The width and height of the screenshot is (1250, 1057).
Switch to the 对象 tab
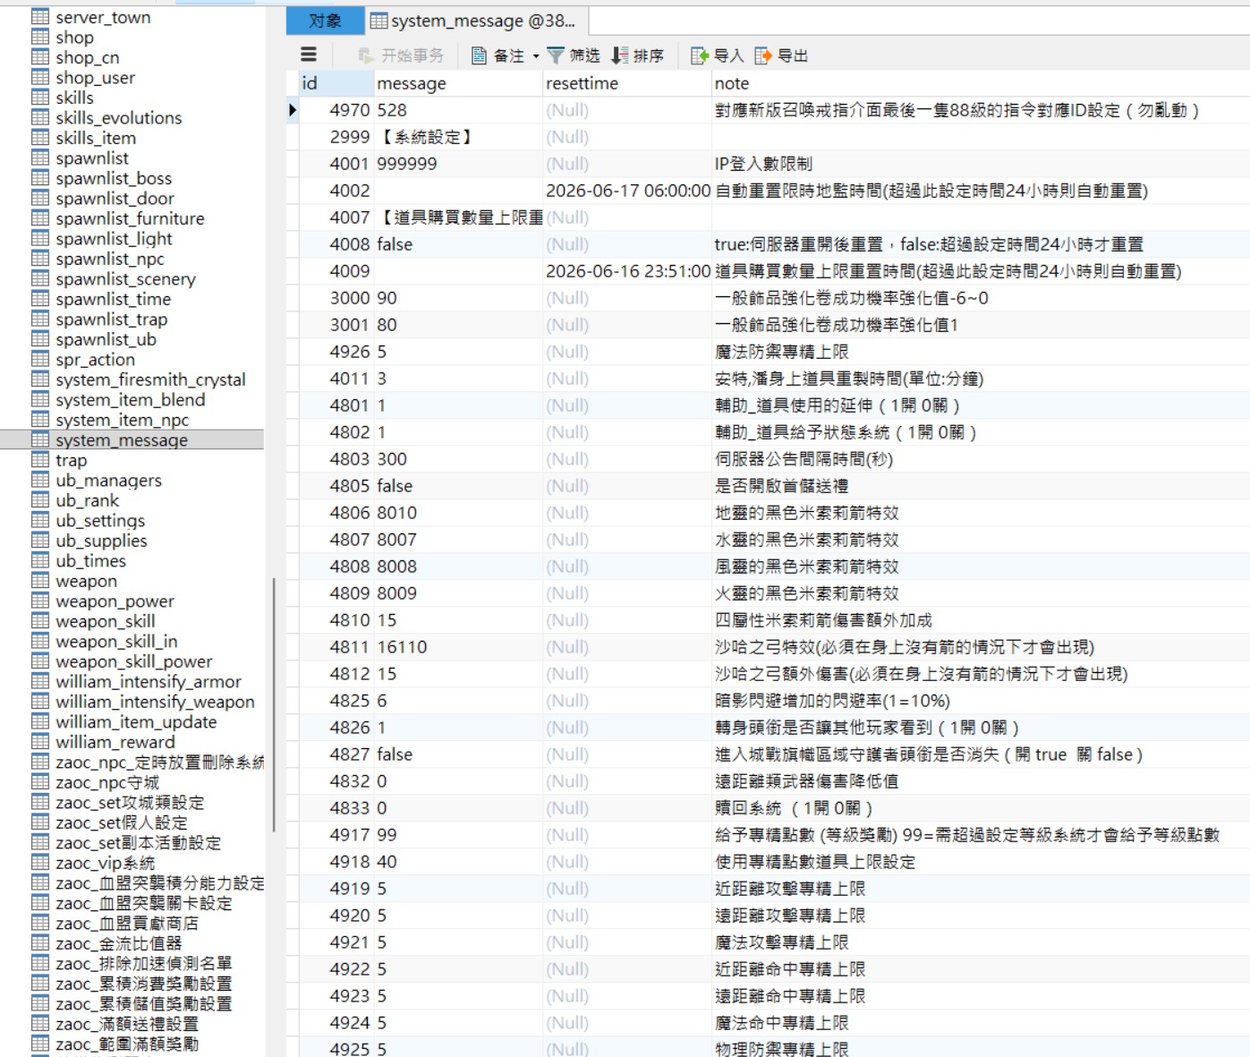click(x=325, y=21)
